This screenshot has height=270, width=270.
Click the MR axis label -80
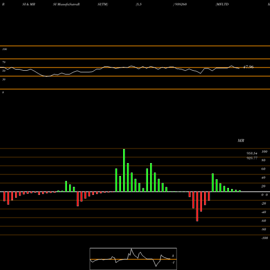(264, 230)
